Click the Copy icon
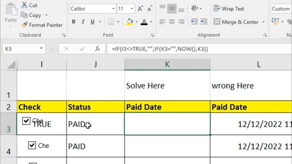The width and height of the screenshot is (292, 164). [24, 15]
